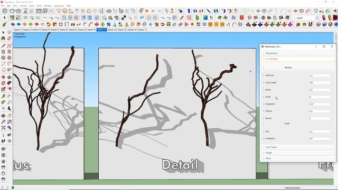Click the Radius value field

pos(320,90)
